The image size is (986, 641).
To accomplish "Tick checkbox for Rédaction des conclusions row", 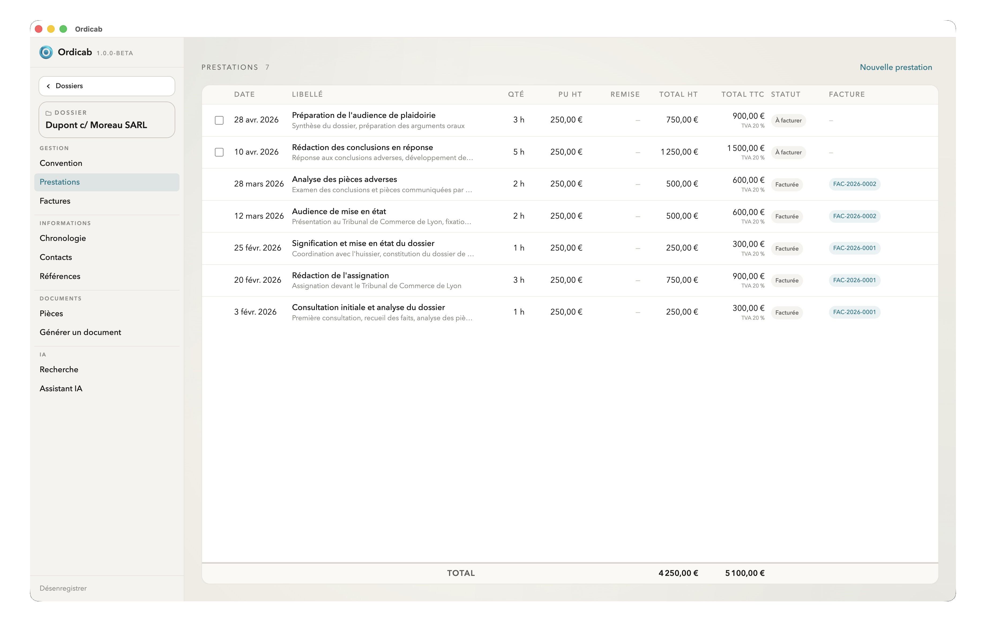I will [219, 152].
